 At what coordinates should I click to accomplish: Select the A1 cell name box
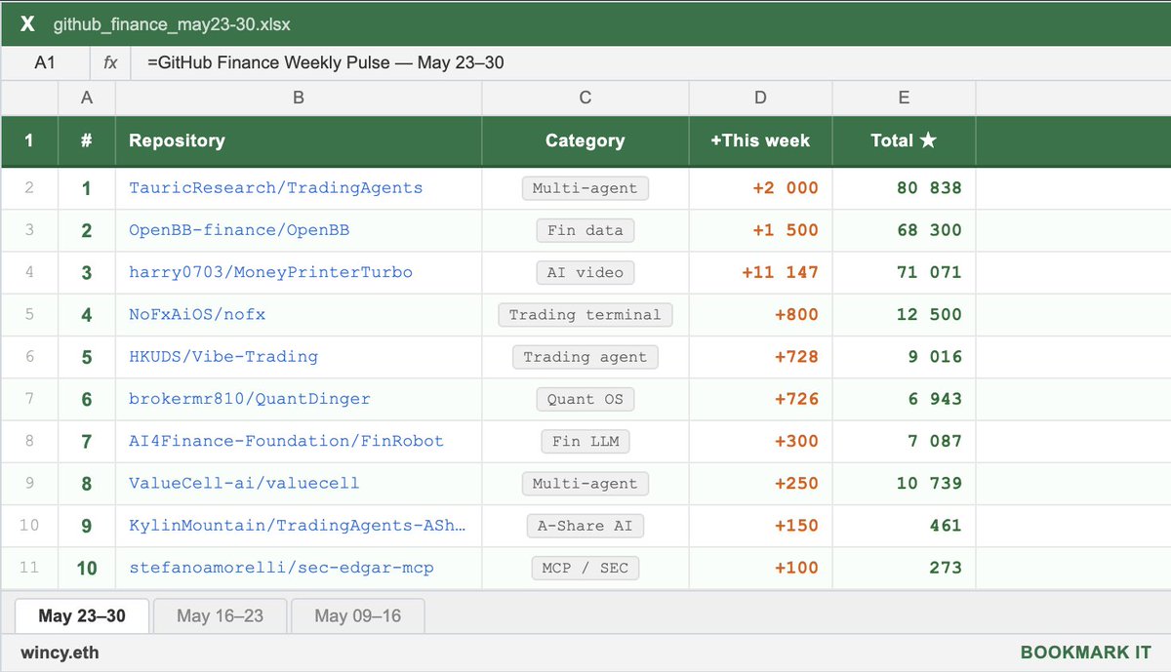point(45,62)
